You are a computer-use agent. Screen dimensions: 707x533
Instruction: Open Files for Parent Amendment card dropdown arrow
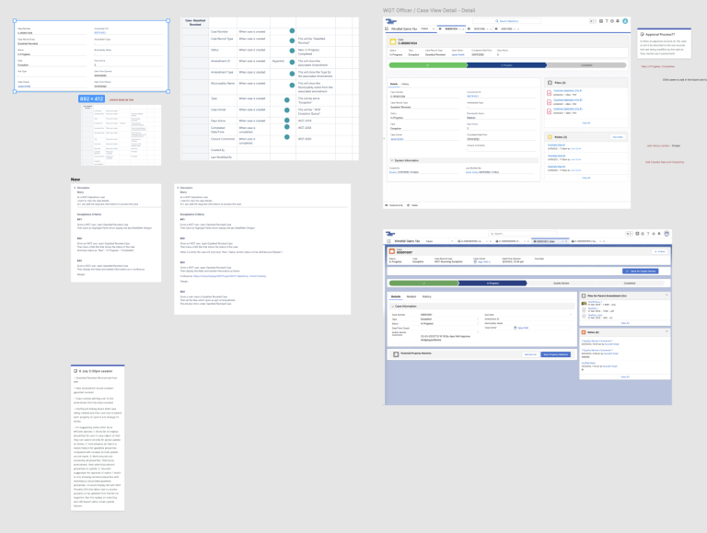[666, 295]
